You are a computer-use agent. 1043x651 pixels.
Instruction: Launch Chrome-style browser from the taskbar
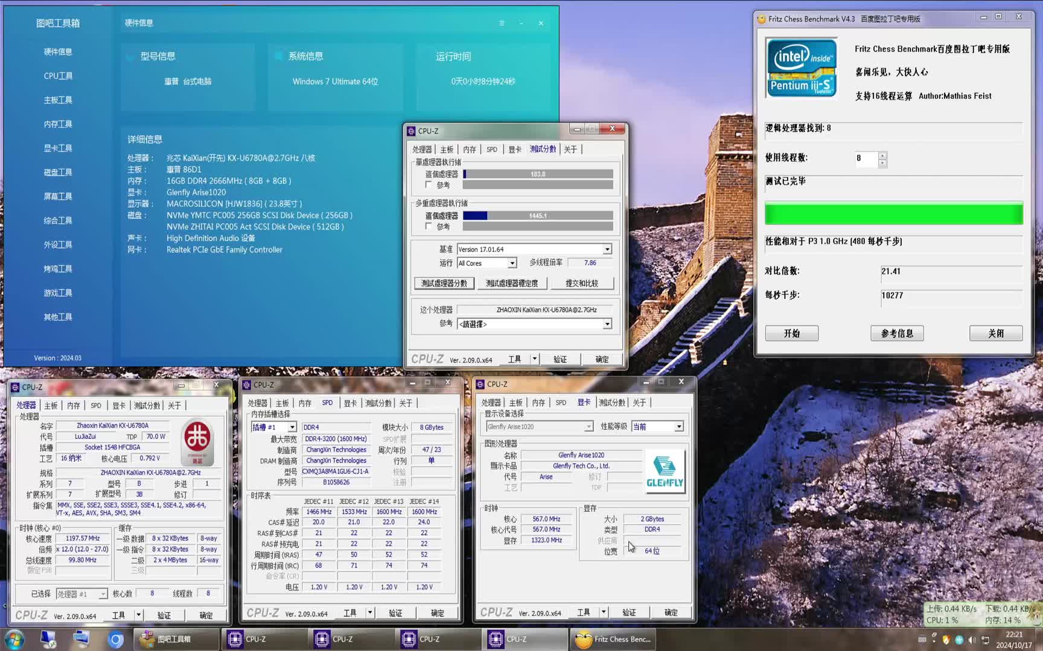(116, 639)
